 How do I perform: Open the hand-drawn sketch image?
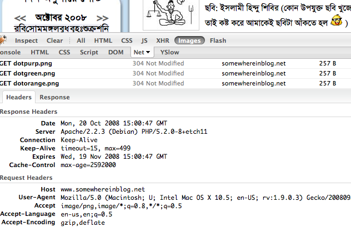[171, 15]
